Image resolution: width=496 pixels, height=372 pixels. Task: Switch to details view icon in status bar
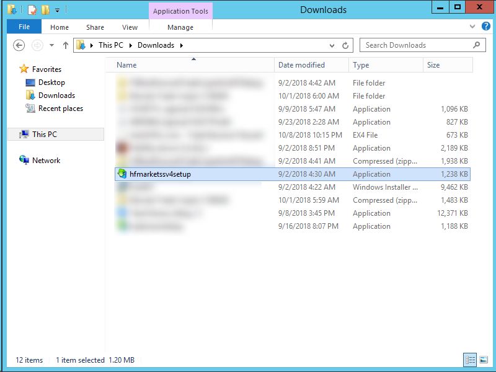pos(470,360)
